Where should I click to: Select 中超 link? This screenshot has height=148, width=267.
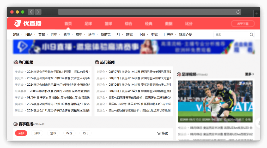pos(142,35)
